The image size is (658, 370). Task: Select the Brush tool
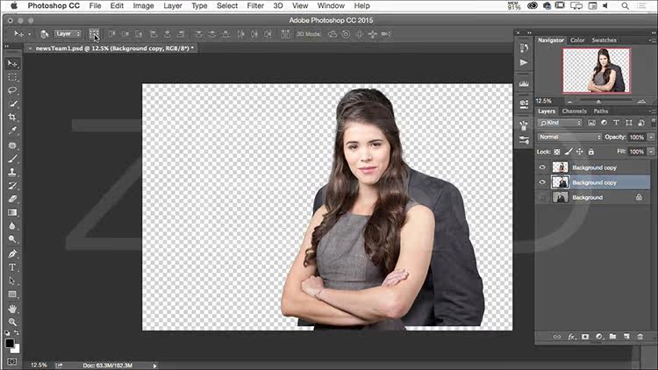tap(12, 159)
